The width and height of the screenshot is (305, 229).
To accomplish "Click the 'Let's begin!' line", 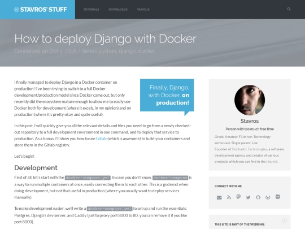I will tap(24, 156).
